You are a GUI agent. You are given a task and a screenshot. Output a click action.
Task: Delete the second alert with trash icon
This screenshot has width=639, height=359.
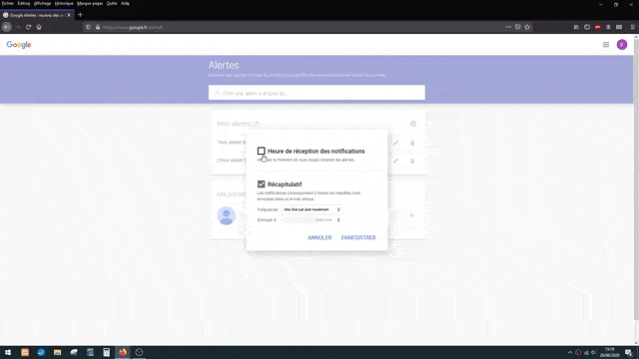412,161
